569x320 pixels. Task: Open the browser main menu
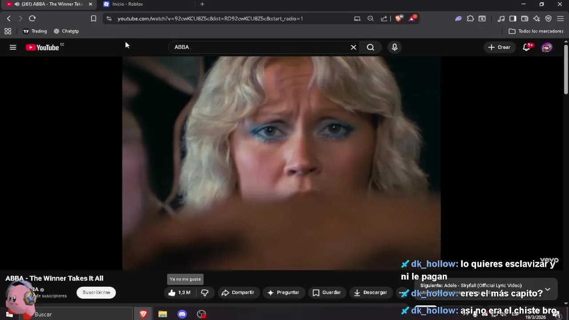coord(560,19)
